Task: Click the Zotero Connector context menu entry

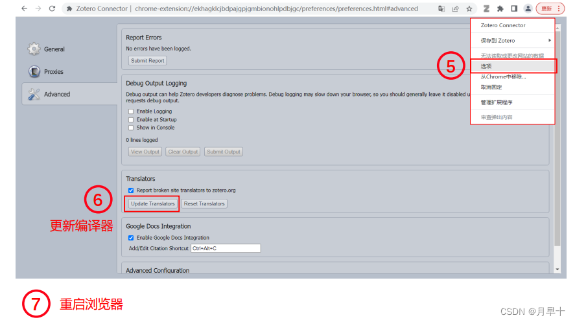Action: tap(513, 25)
